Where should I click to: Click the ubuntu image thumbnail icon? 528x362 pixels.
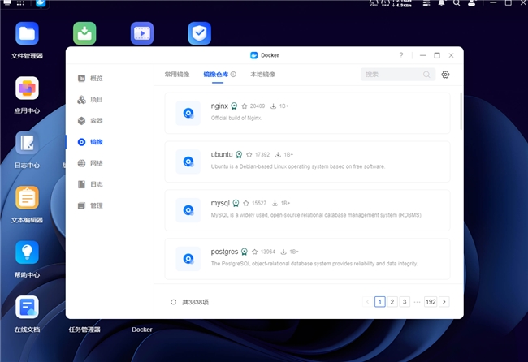coord(188,162)
